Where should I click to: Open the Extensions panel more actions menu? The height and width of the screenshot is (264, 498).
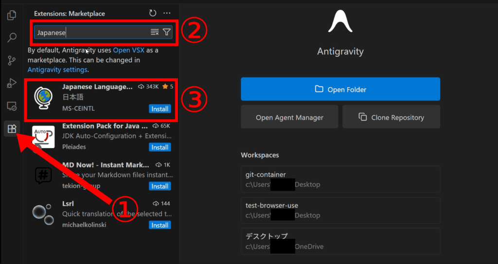click(x=167, y=14)
